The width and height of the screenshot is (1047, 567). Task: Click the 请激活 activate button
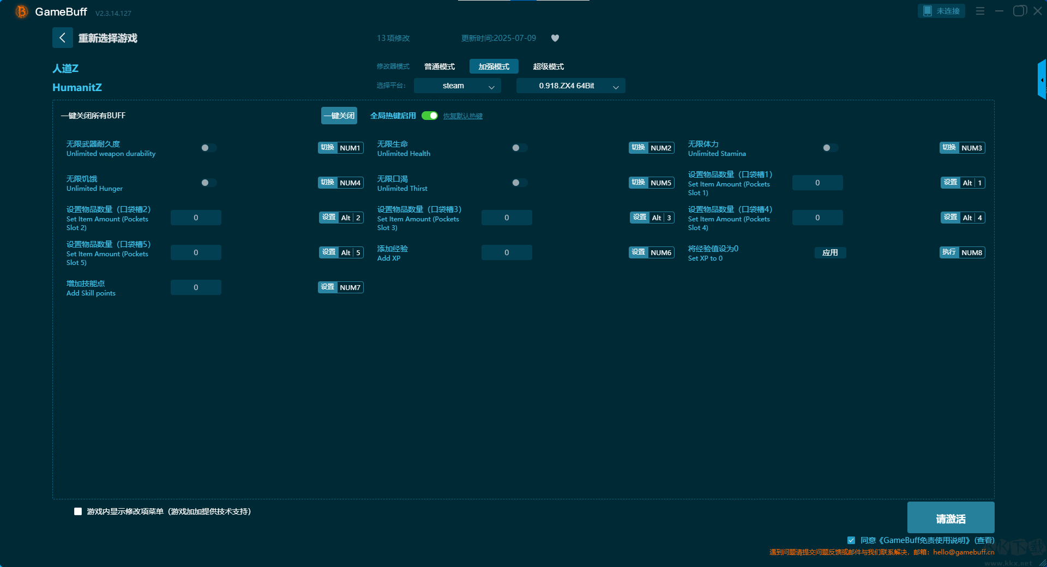[x=950, y=518]
